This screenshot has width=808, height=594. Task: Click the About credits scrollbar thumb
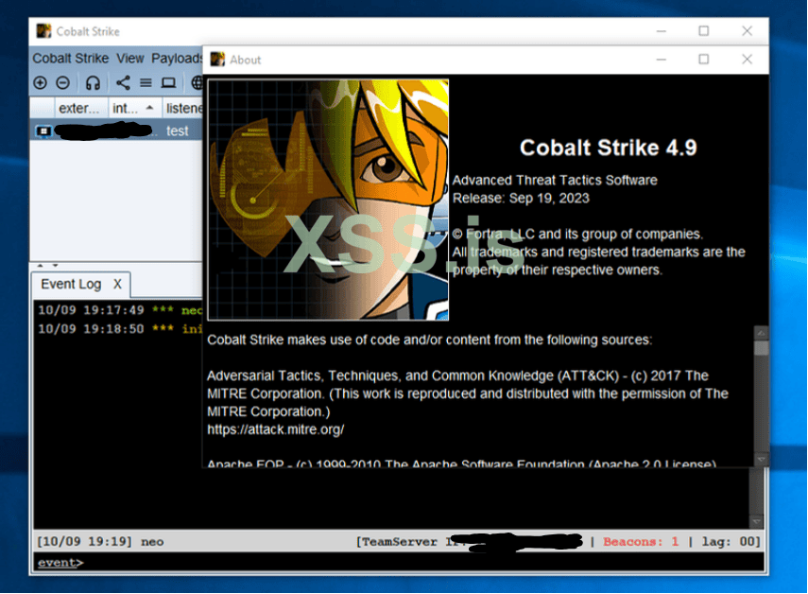[x=761, y=347]
